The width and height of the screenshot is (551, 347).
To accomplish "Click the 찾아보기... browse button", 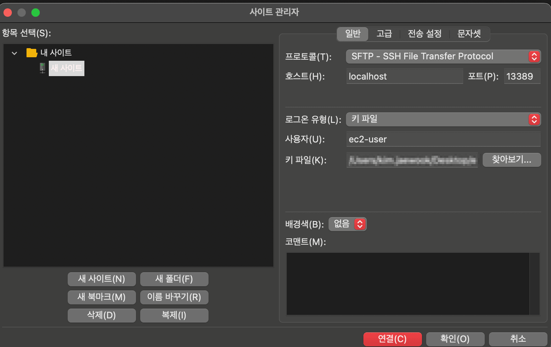I will 512,160.
